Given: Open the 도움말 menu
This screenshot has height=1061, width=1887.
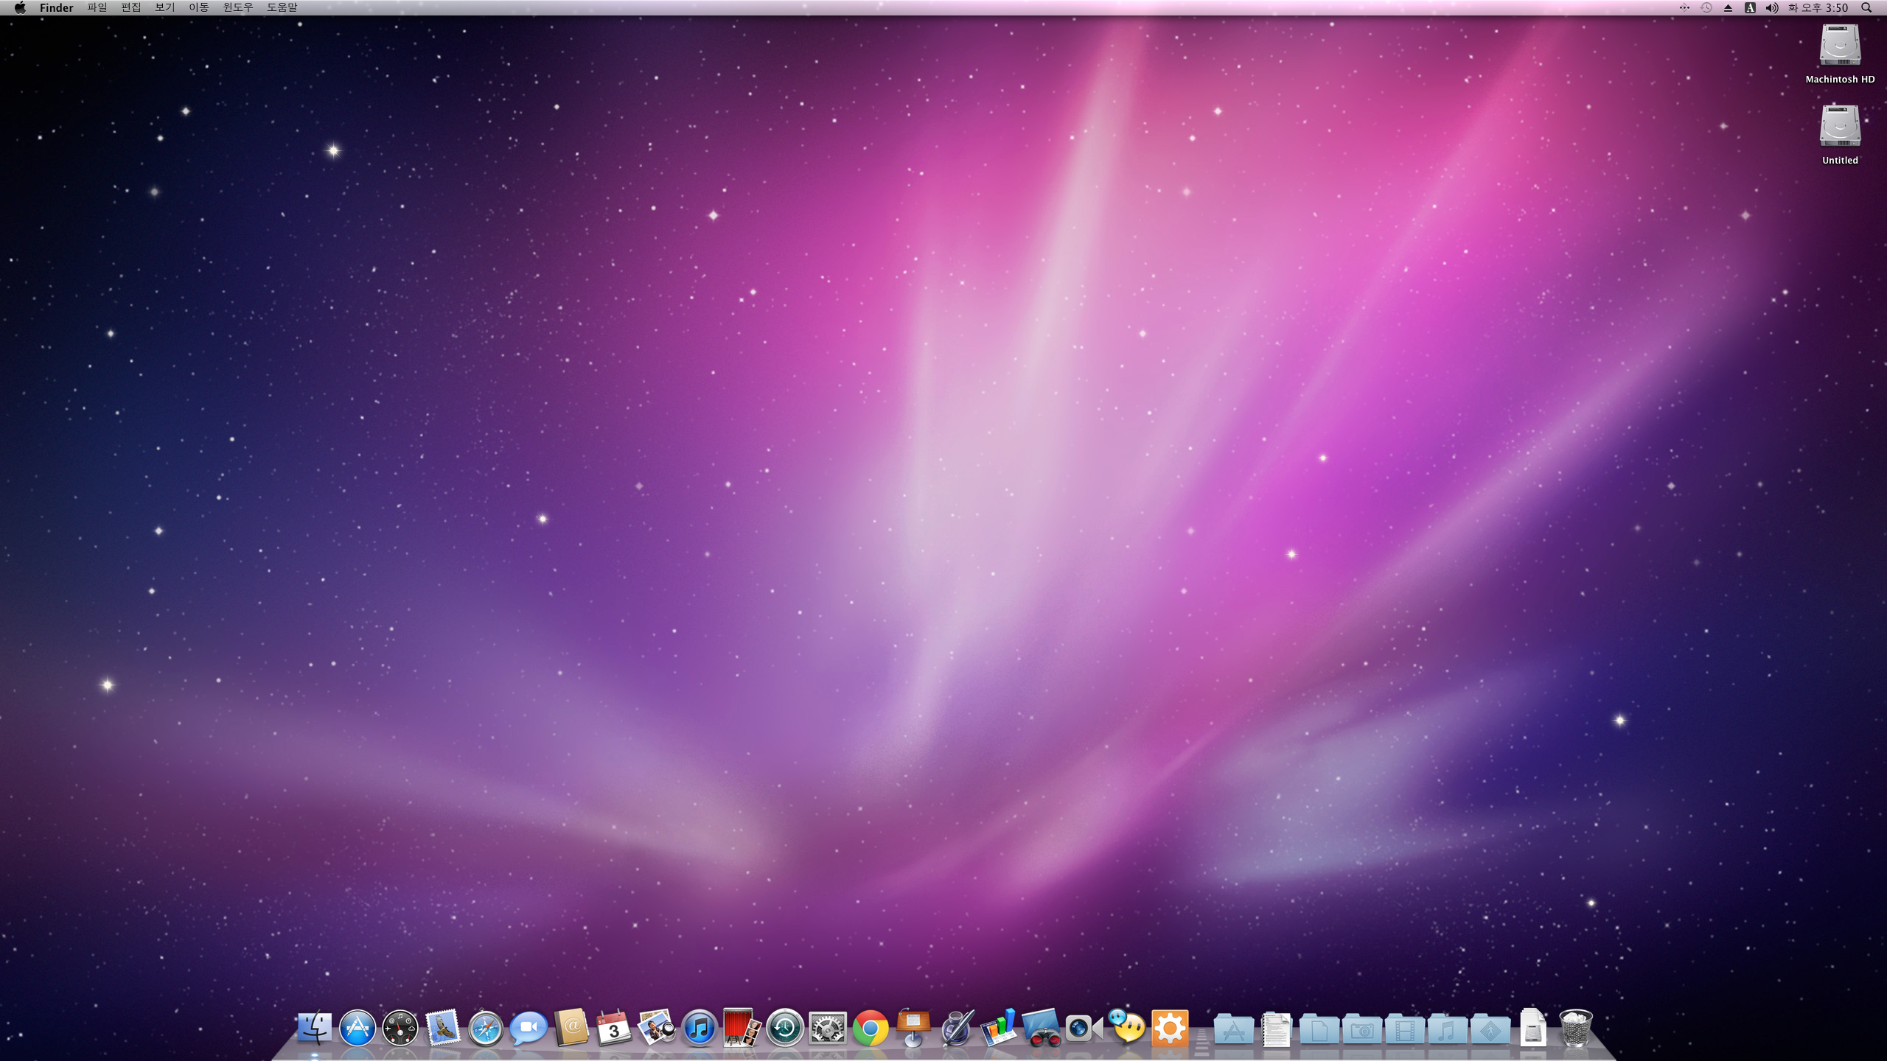Looking at the screenshot, I should (282, 7).
